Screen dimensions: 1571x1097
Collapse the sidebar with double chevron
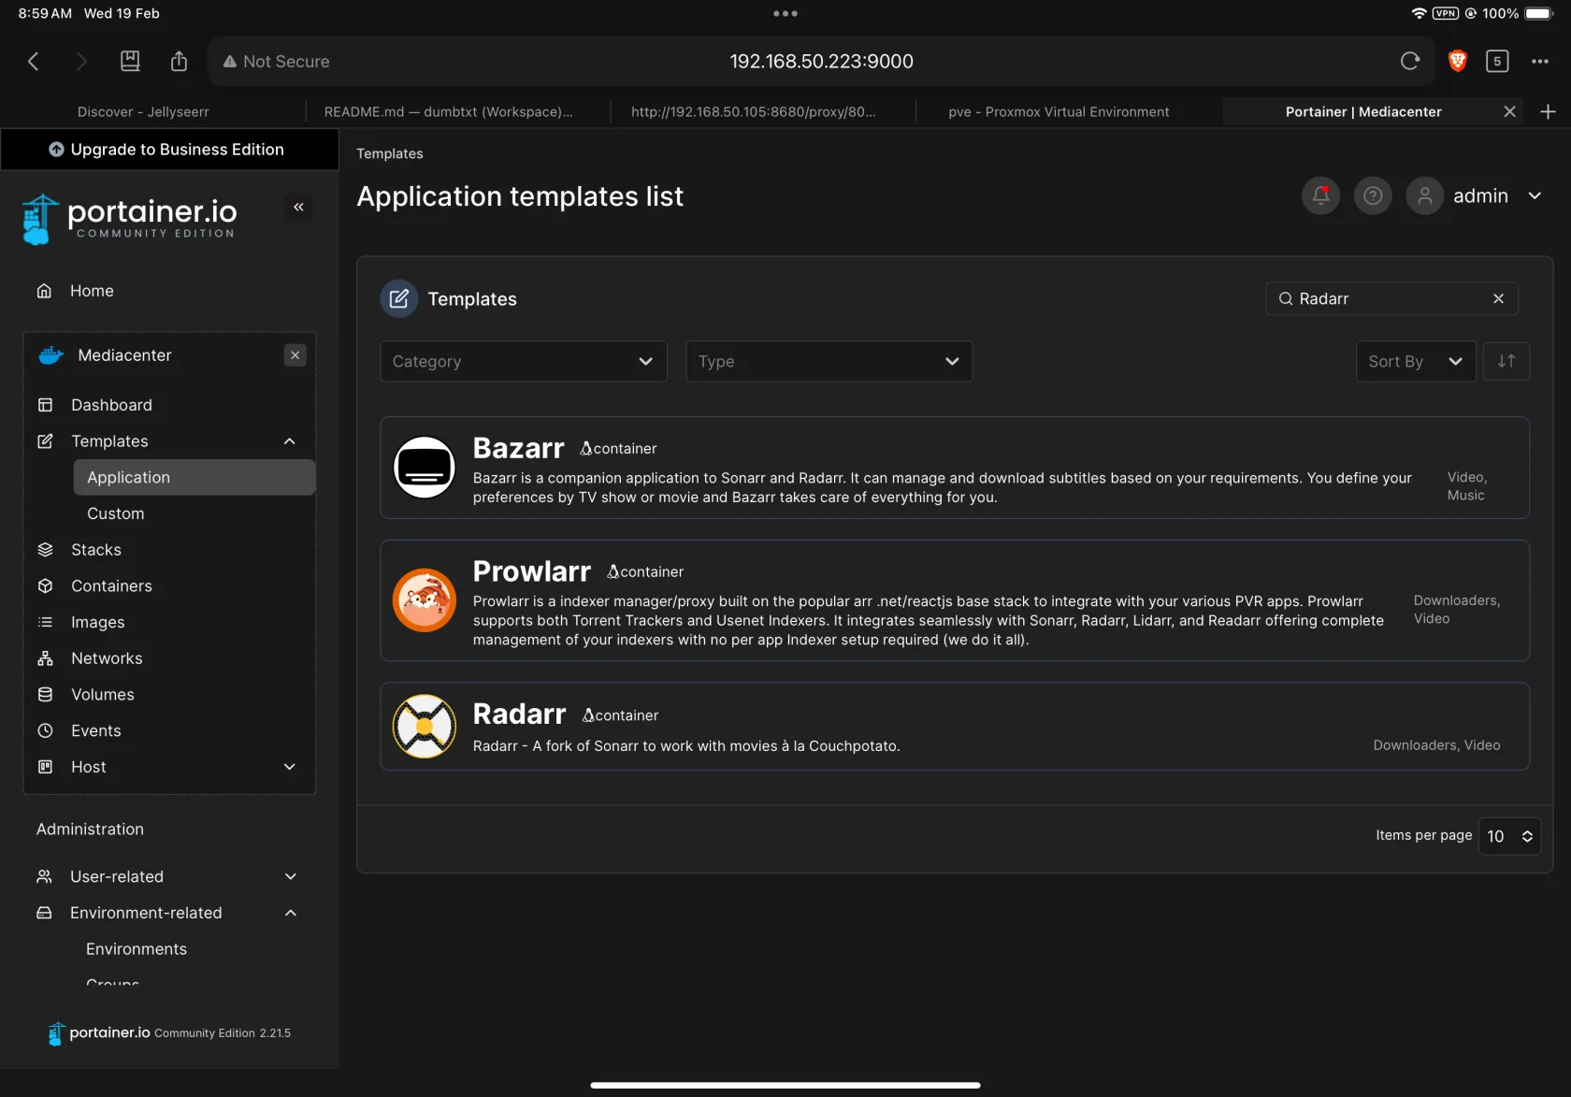pyautogui.click(x=298, y=207)
